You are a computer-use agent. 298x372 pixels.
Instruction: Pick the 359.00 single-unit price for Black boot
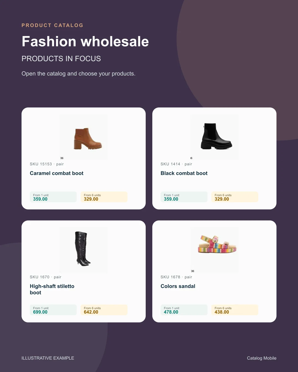[184, 197]
